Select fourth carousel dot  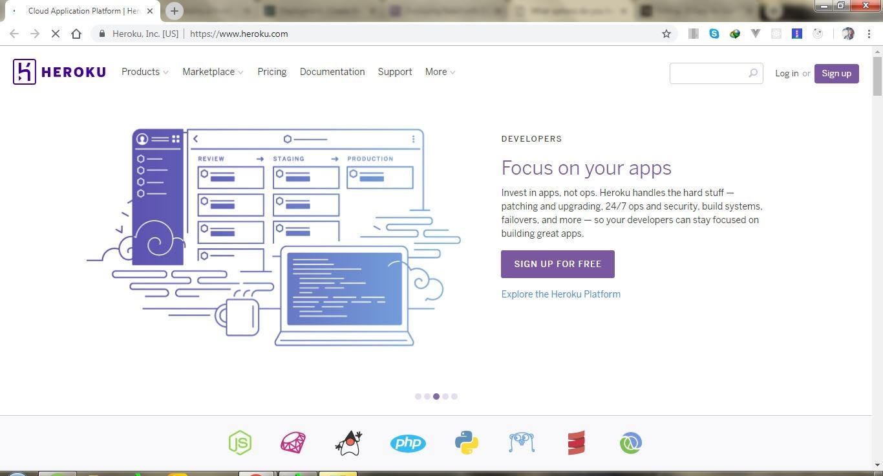445,396
